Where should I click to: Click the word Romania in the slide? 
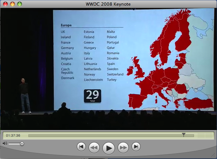click(113, 53)
